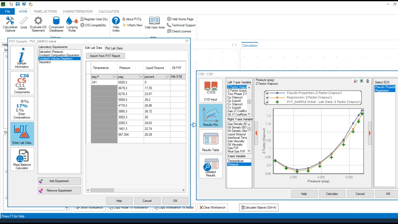Switch to Plot Lab Data tab
This screenshot has height=224, width=398.
coord(114,48)
